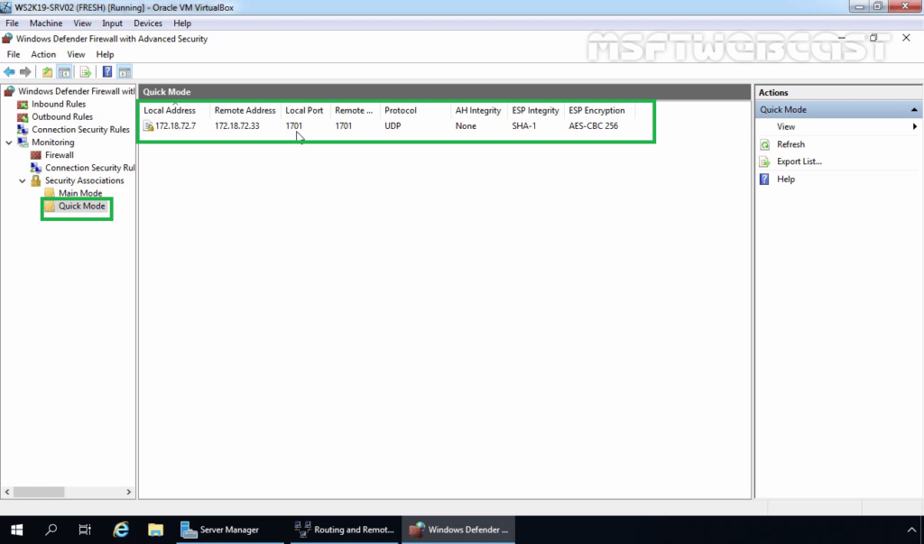Toggle the Show/Hide Action Pane toolbar icon
Viewport: 924px width, 544px height.
125,72
